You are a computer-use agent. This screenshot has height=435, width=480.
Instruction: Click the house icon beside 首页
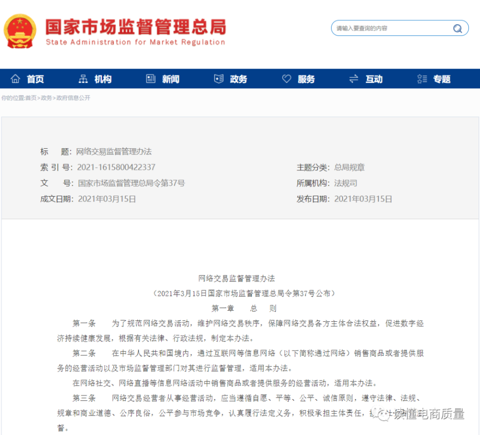(15, 79)
